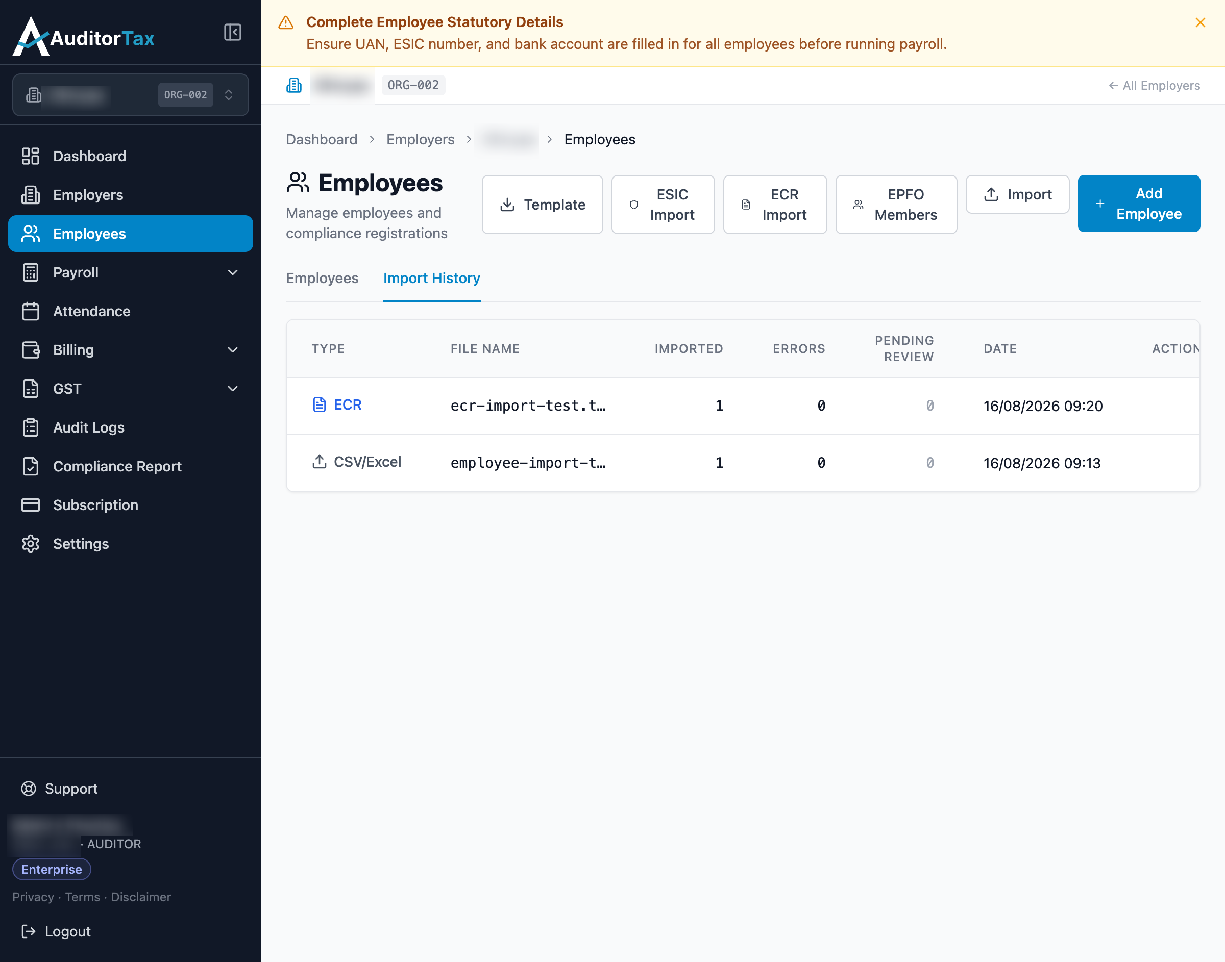Screen dimensions: 1225x962
Task: Click the Logout icon
Action: (x=28, y=931)
